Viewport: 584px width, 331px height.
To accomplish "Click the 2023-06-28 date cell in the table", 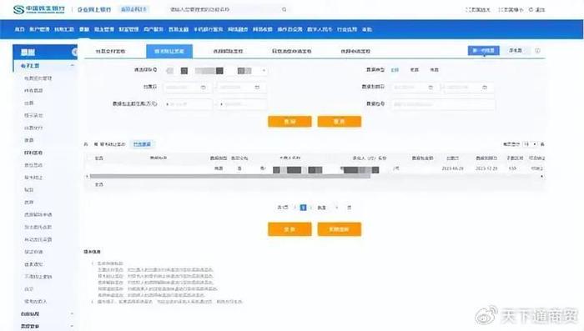I will pyautogui.click(x=452, y=168).
